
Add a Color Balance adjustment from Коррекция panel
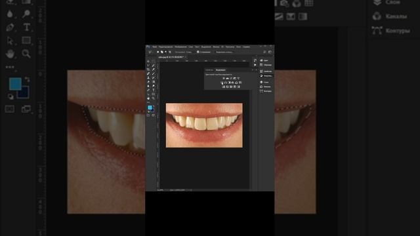pyautogui.click(x=226, y=83)
